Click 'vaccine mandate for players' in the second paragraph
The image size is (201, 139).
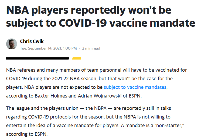(88, 126)
